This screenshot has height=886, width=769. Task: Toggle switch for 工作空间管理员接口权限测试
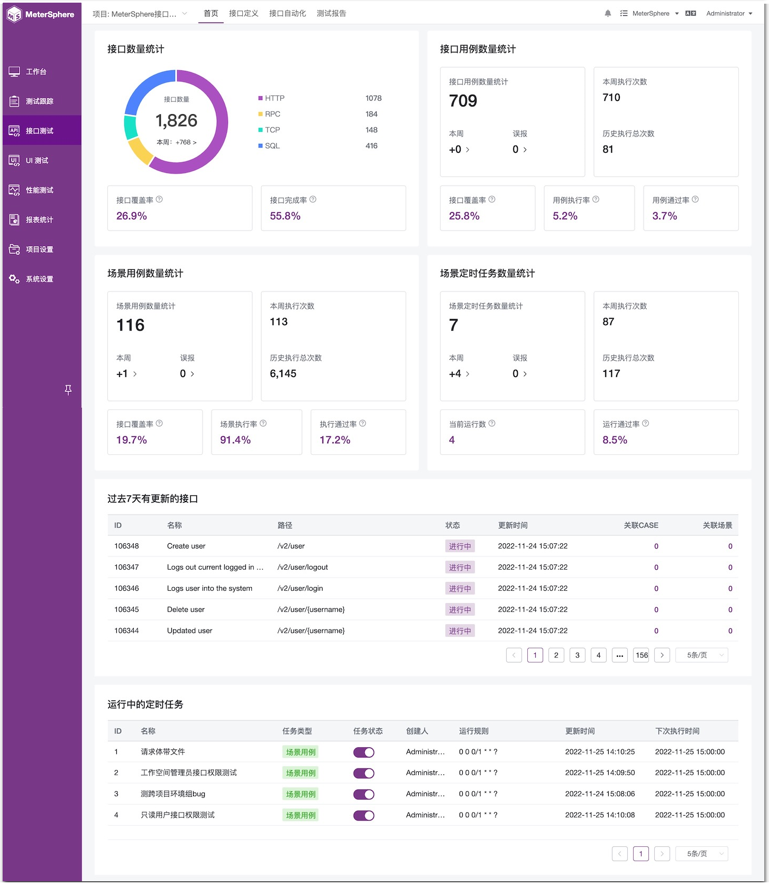pos(364,773)
